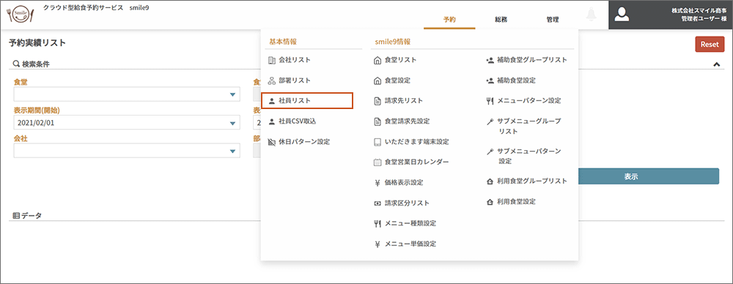Open the 表示期間(開始) date dropdown

point(232,123)
